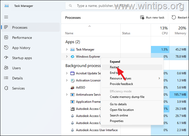The height and width of the screenshot is (136, 189).
Task: Expand the Antimalware Service row
Action: point(67,95)
